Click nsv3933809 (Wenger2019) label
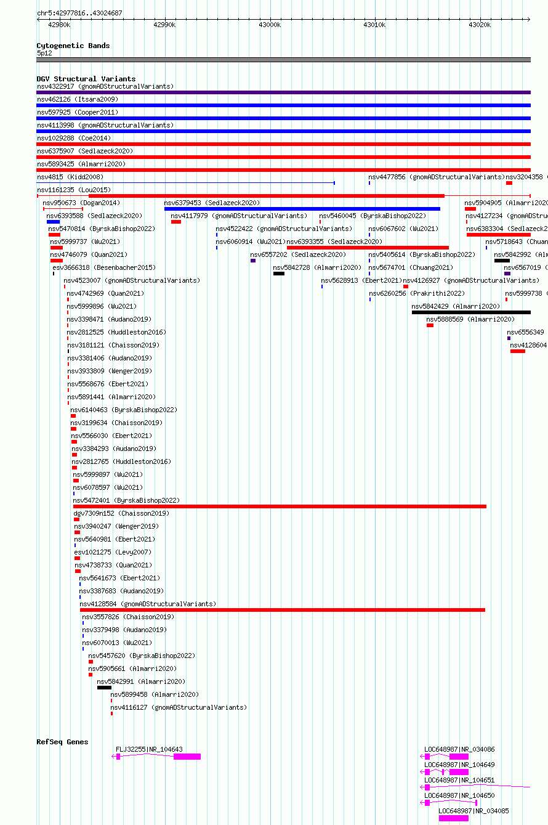This screenshot has height=825, width=548. click(x=109, y=371)
